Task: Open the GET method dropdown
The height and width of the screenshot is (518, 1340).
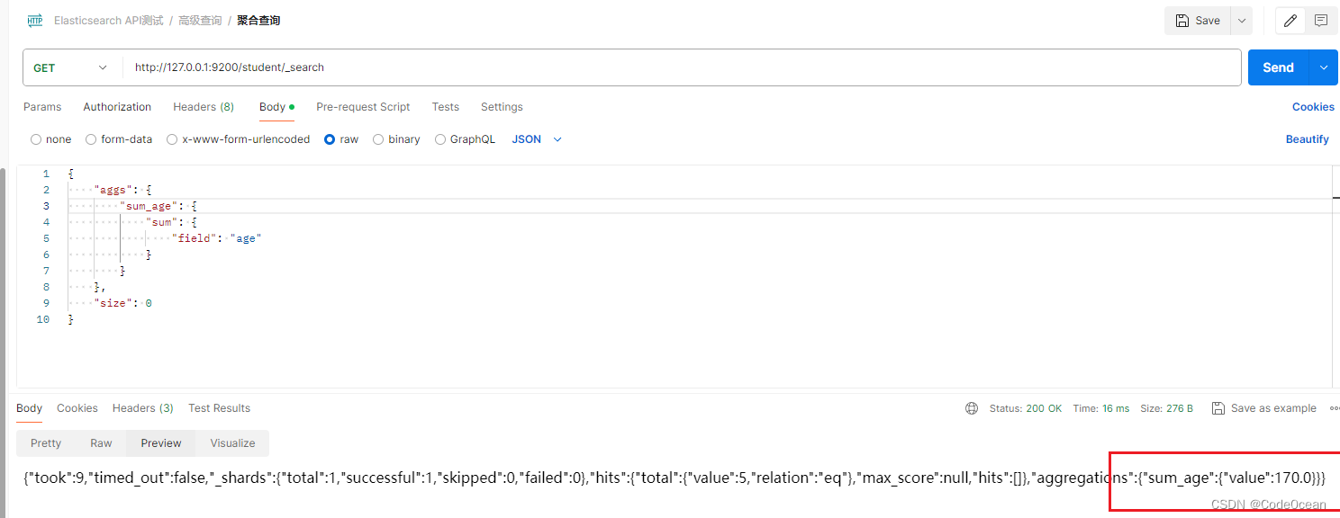Action: [x=72, y=67]
